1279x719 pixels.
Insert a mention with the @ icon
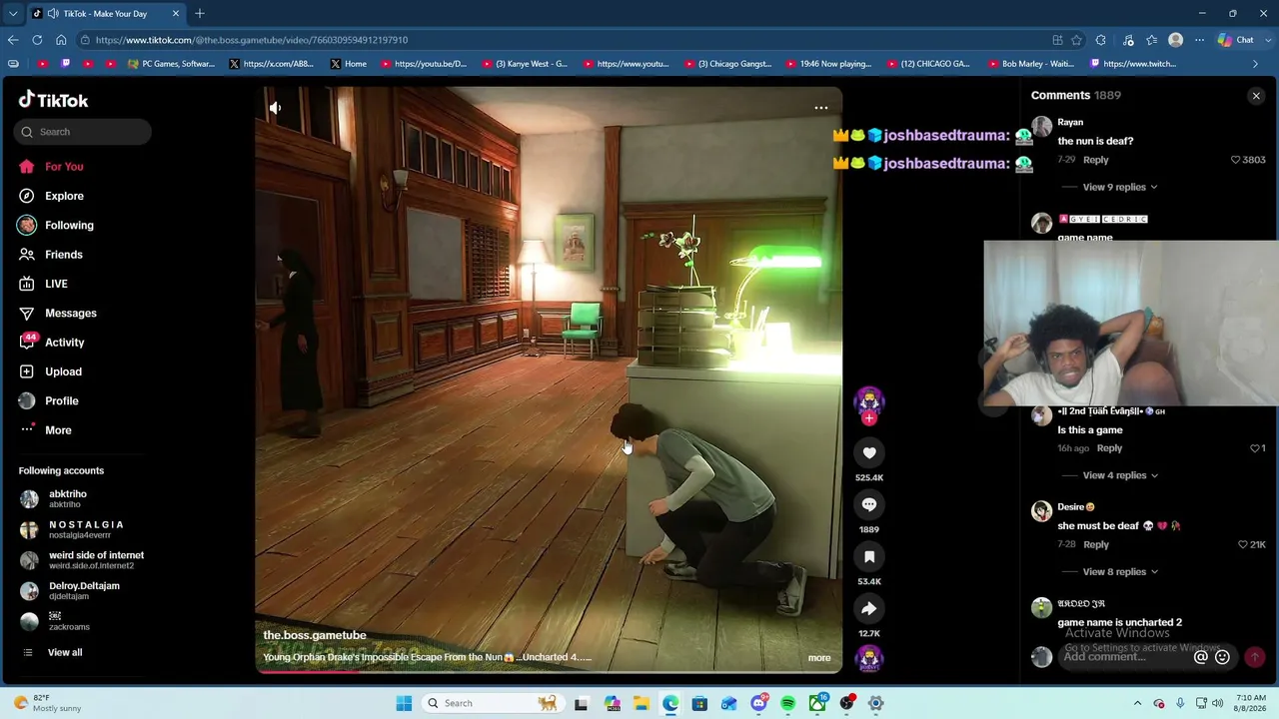(1201, 657)
